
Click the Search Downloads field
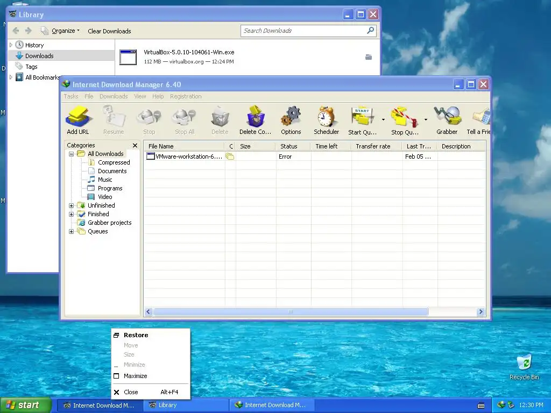coord(303,31)
